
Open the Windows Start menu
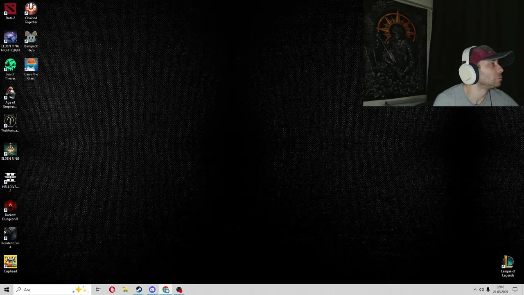7,290
